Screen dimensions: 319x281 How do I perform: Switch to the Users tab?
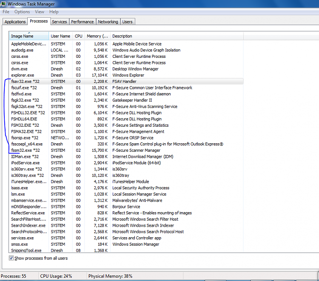[x=127, y=22]
